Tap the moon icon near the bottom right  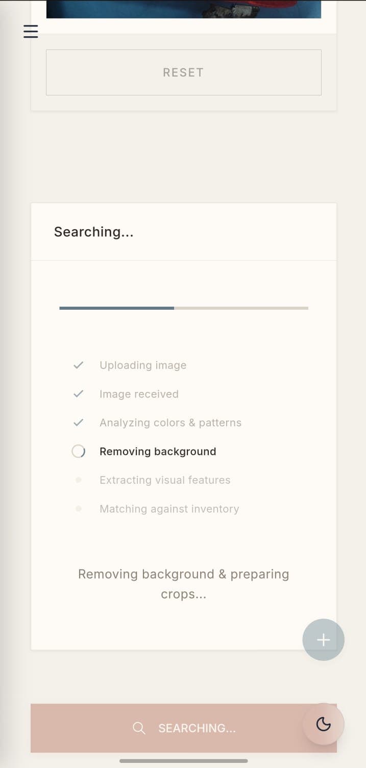pyautogui.click(x=323, y=724)
